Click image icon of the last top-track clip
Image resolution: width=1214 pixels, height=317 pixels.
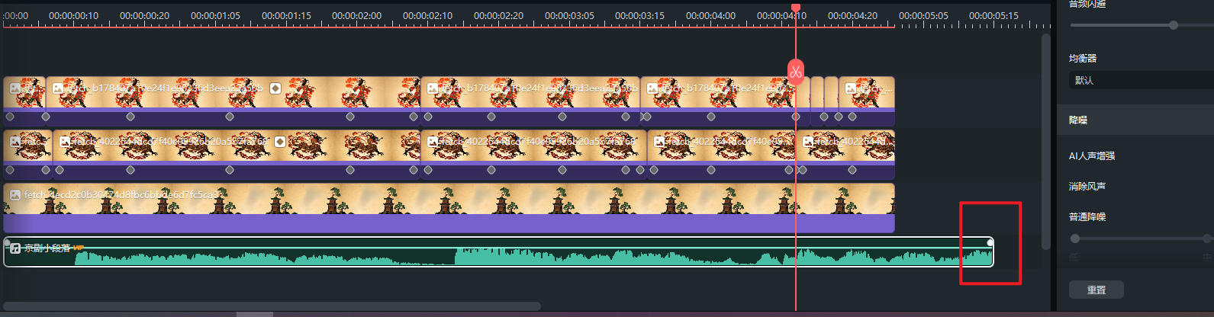tap(852, 88)
